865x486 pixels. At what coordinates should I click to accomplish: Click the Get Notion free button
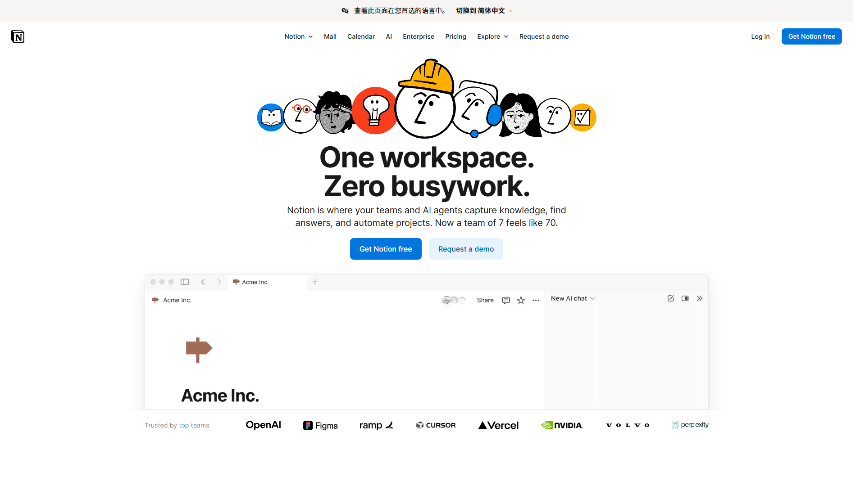click(811, 36)
